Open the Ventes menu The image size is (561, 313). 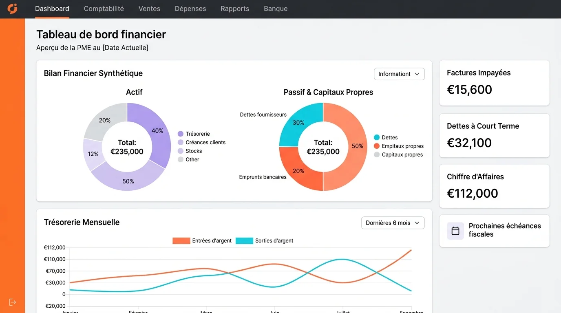pos(149,9)
